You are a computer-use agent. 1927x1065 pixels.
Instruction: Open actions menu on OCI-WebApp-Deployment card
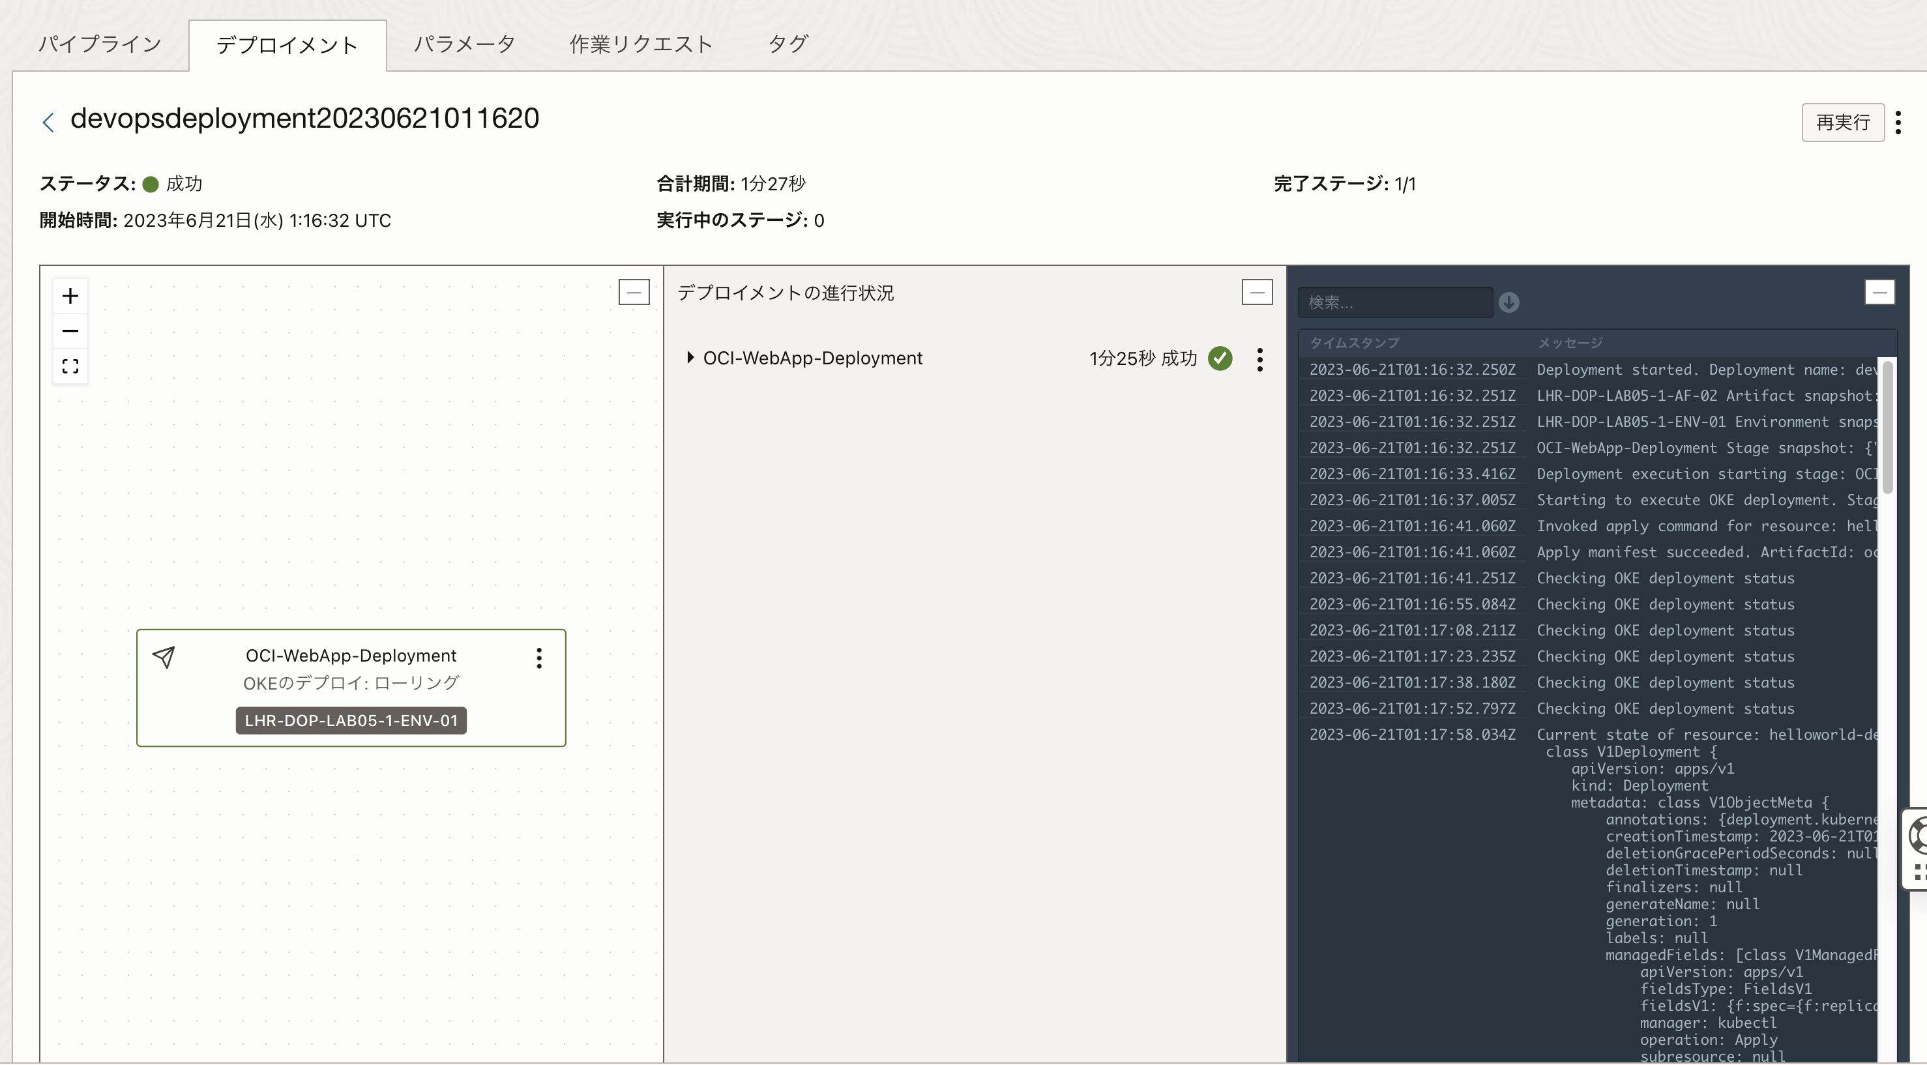(x=540, y=658)
